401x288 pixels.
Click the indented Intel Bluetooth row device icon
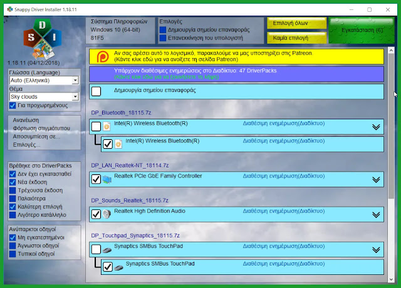118,144
